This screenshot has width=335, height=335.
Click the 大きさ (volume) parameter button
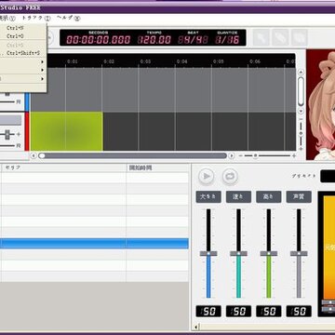pyautogui.click(x=208, y=197)
